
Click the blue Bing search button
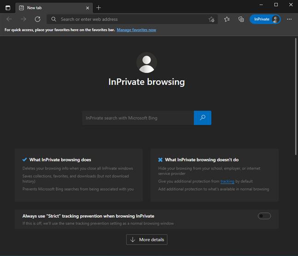(202, 118)
